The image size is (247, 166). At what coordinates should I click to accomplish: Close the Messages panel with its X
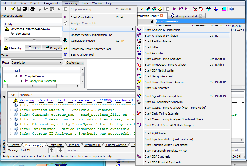[4, 93]
